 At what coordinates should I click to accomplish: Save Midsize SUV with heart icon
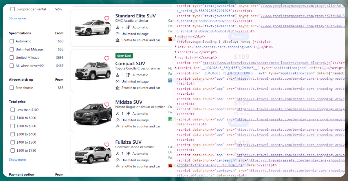point(107,105)
